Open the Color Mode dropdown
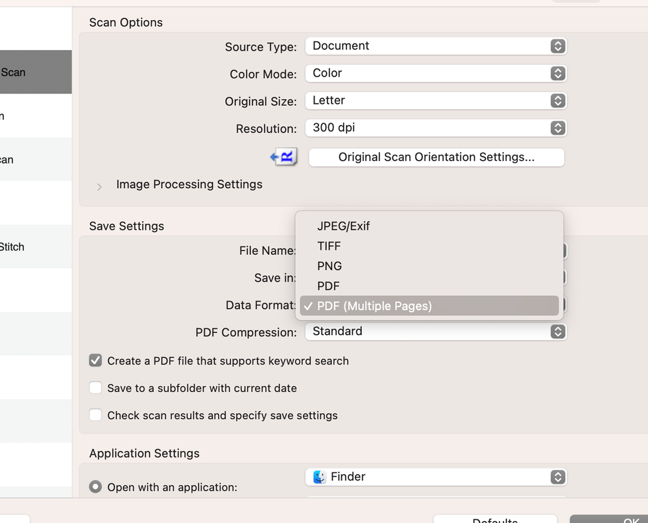 [435, 73]
